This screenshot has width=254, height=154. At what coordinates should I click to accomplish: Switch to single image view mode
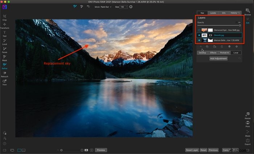(x=19, y=150)
